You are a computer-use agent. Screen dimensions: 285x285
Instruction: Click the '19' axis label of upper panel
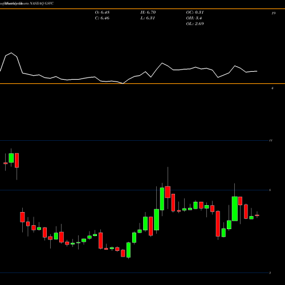(x=274, y=13)
